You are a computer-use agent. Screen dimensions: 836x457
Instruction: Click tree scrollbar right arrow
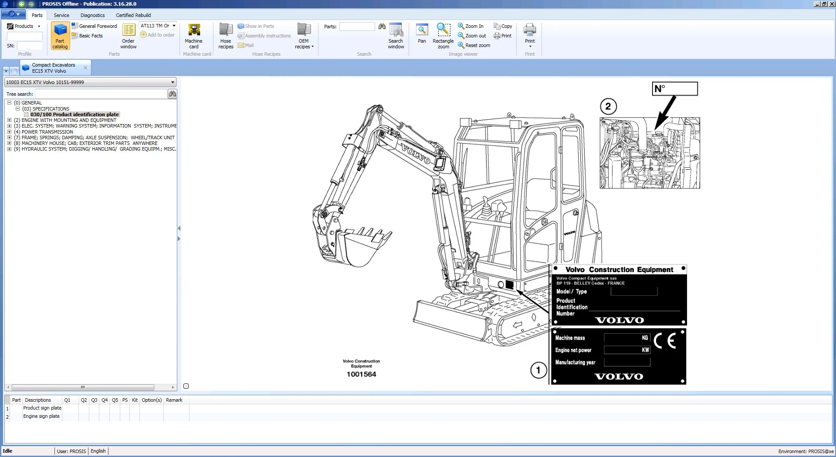(173, 387)
